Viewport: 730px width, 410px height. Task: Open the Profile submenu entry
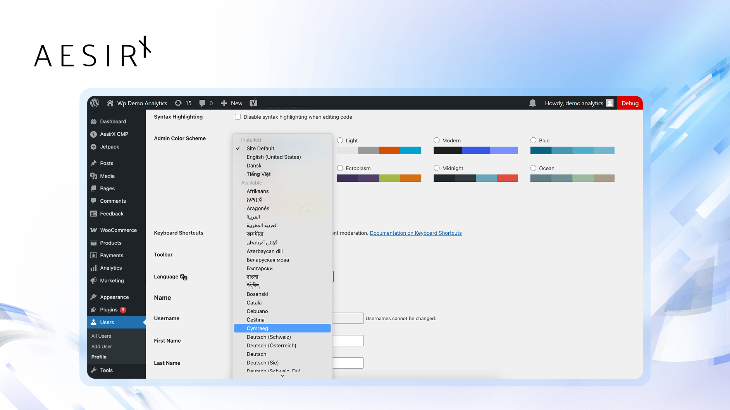[x=99, y=357]
